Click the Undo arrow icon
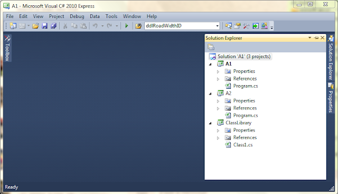Viewport: 338px width, 194px height. (95, 26)
